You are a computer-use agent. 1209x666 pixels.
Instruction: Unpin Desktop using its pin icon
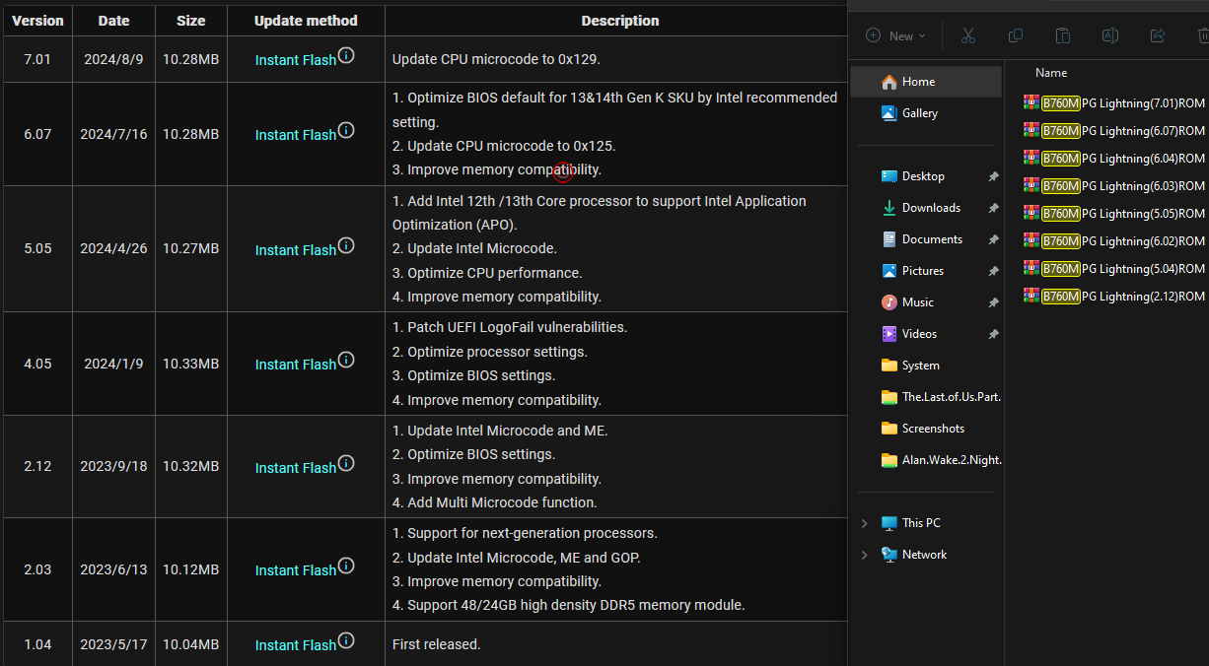993,176
